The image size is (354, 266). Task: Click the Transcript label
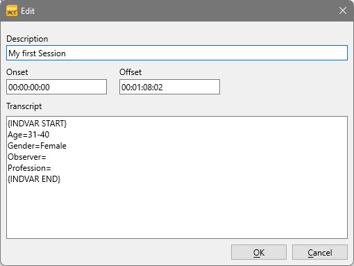(x=24, y=106)
